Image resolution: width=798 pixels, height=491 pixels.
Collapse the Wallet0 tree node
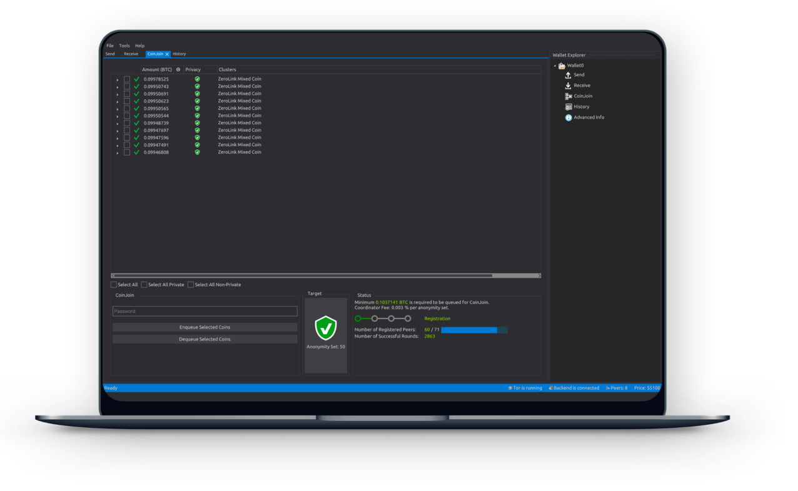(x=555, y=66)
